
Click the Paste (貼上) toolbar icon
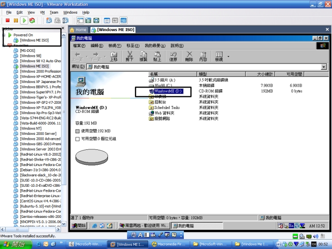[x=157, y=56]
